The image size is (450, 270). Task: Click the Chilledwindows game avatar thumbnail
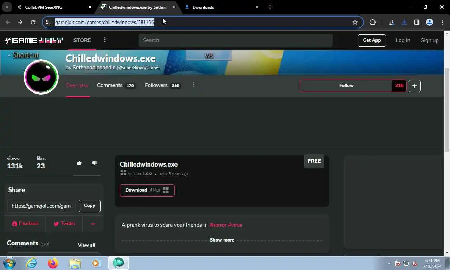[x=41, y=77]
